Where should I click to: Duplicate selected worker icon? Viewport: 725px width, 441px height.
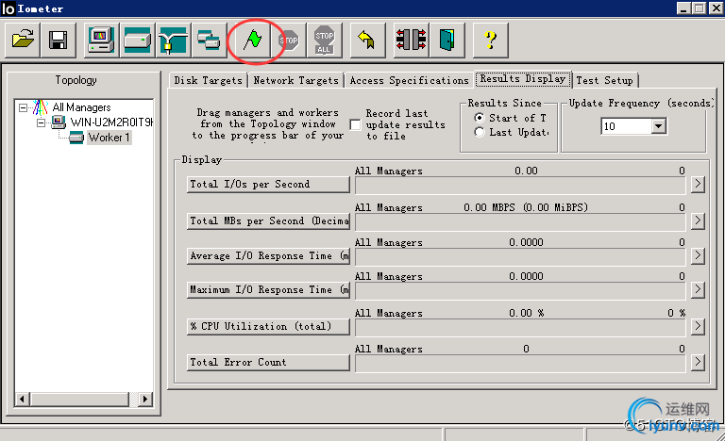click(x=209, y=41)
